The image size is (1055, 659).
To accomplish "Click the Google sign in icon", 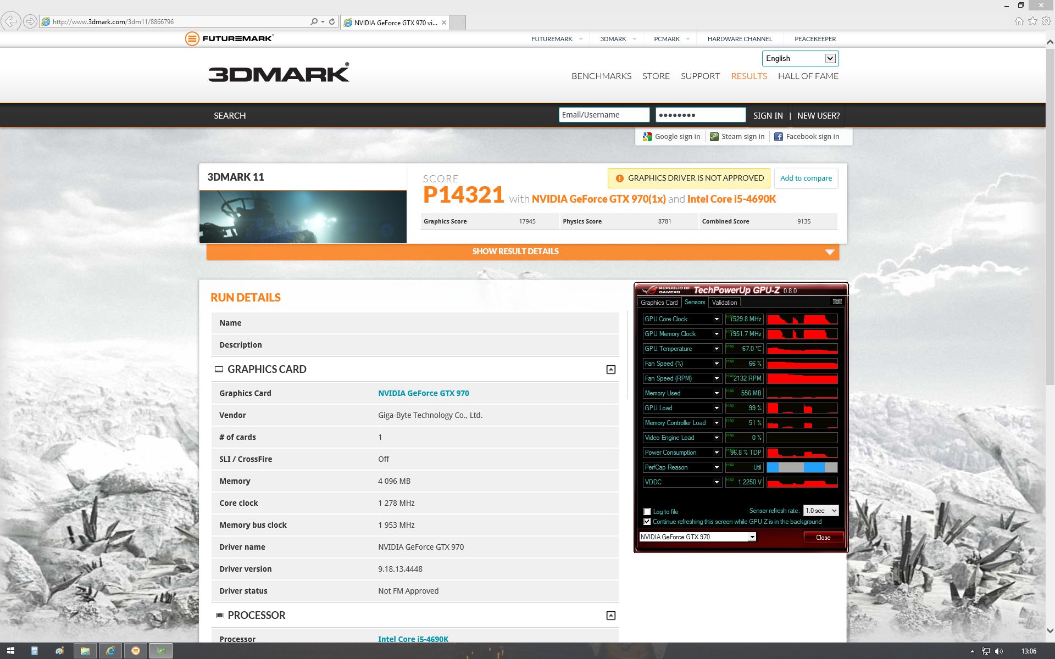I will 647,137.
